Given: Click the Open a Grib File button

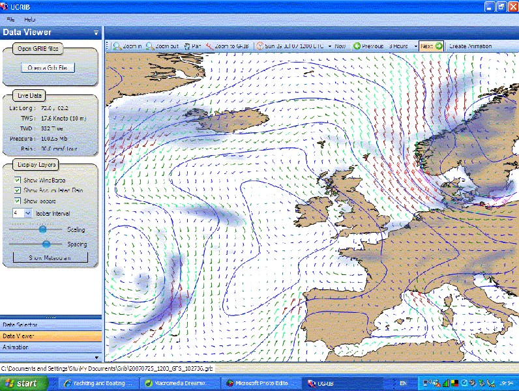Looking at the screenshot, I should [x=48, y=68].
